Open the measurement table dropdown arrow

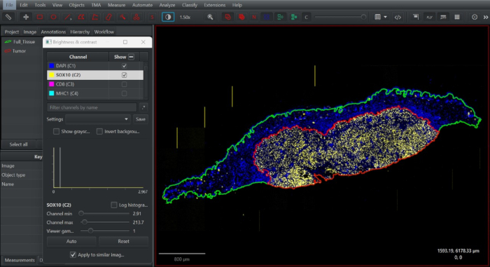click(x=385, y=17)
